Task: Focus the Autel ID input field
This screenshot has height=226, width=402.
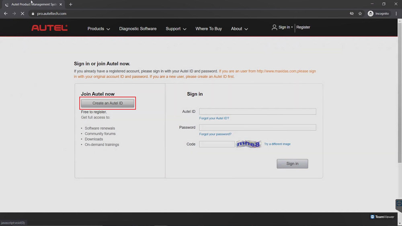Action: click(258, 111)
